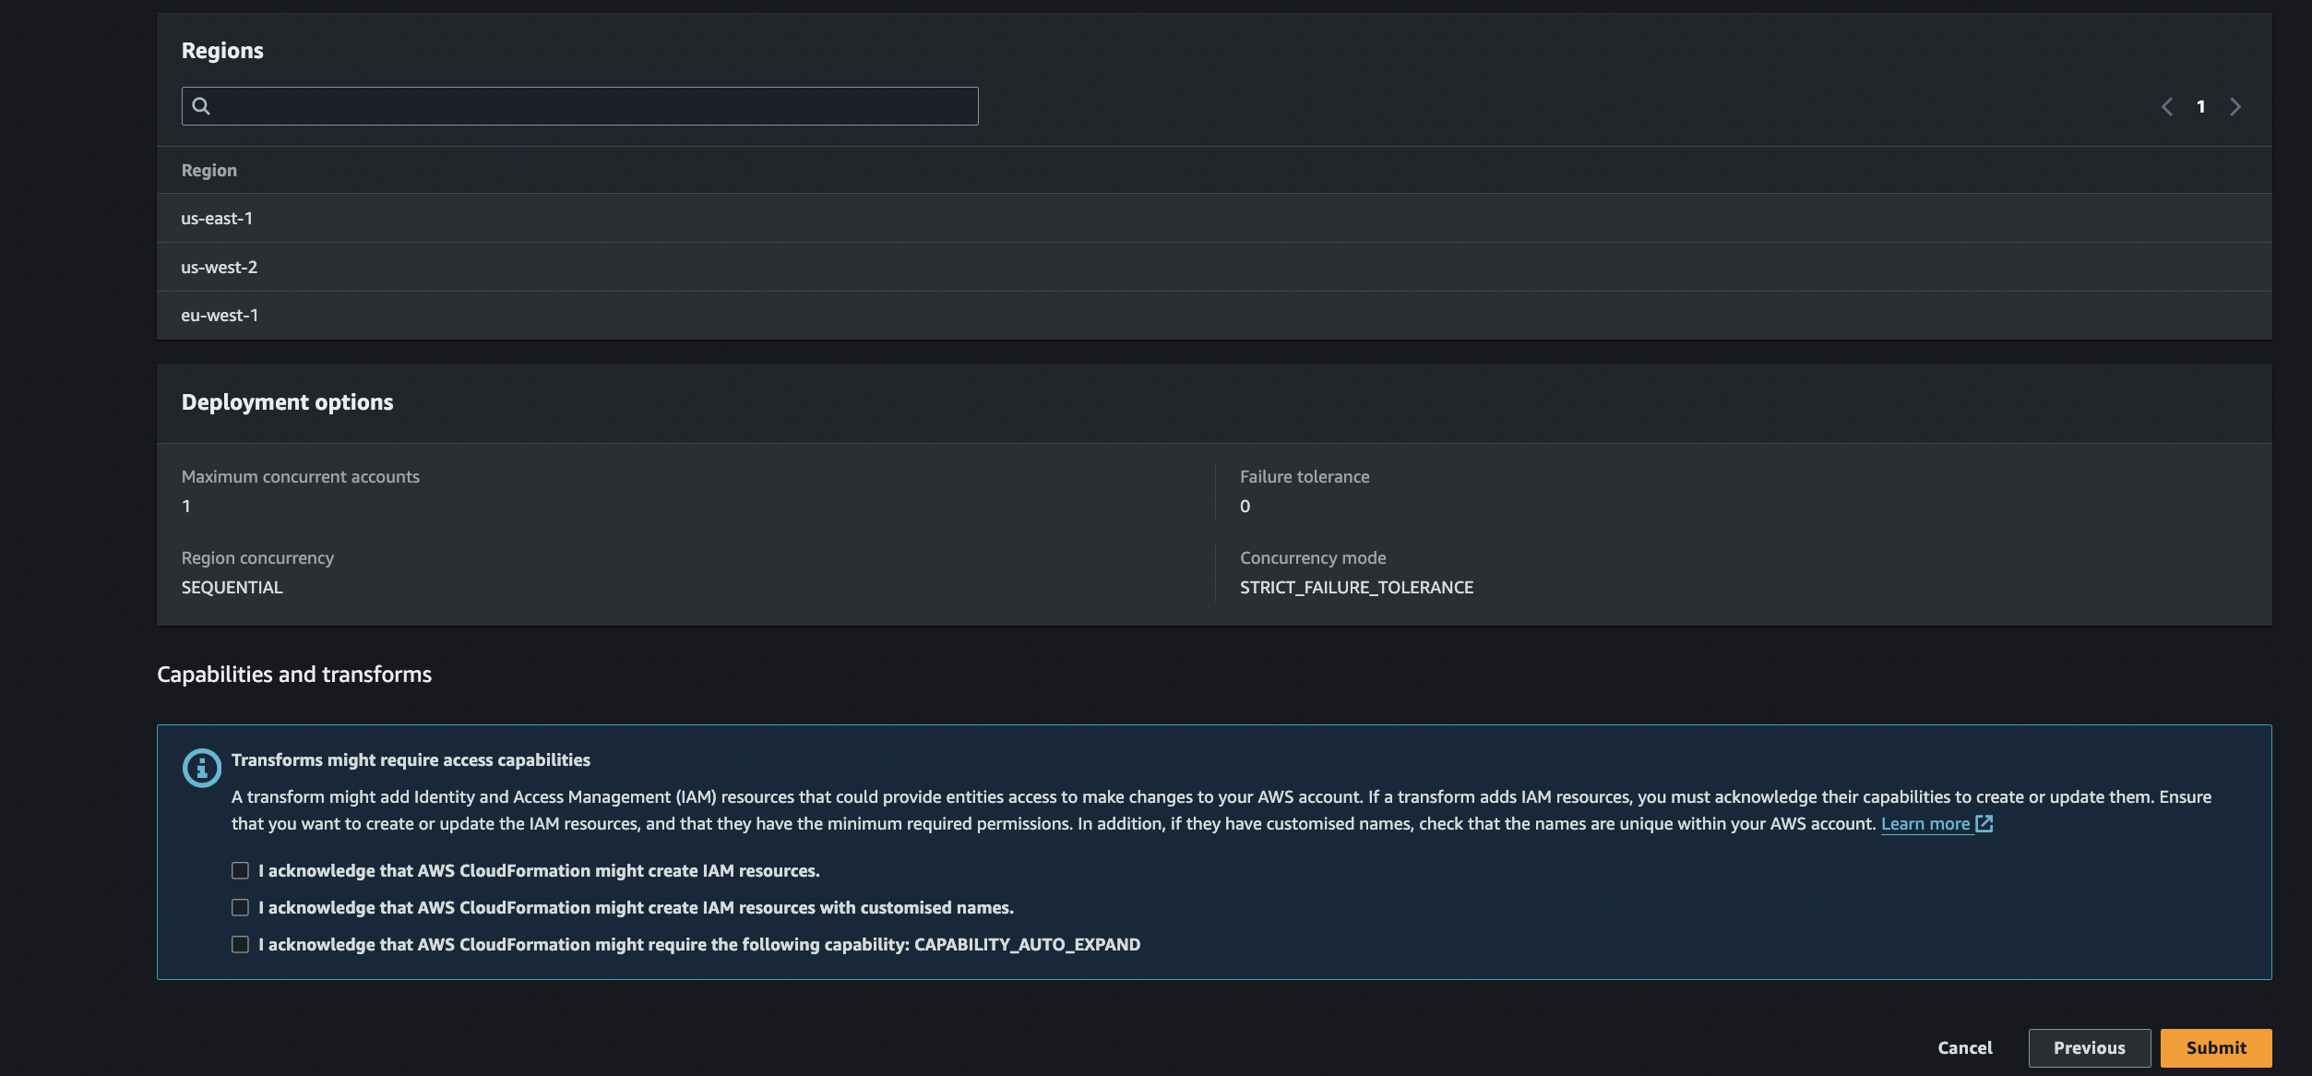Viewport: 2312px width, 1076px height.
Task: Cancel the StackSet creation
Action: pos(1964,1047)
